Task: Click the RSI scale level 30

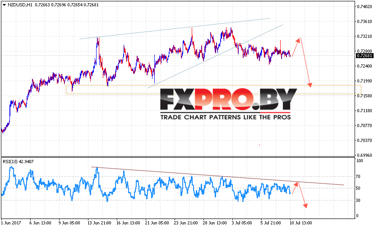Action: pos(358,201)
